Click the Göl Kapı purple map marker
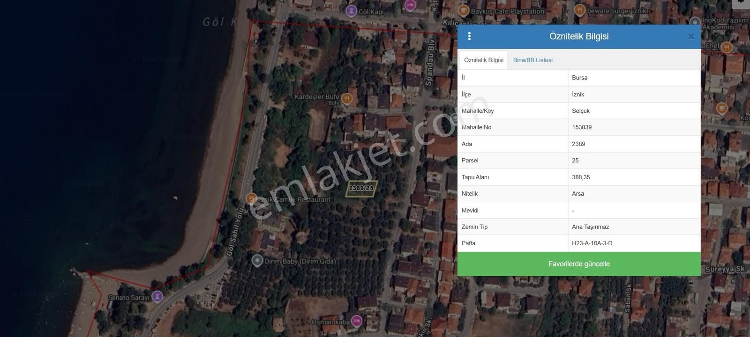This screenshot has width=750, height=337. [x=351, y=11]
